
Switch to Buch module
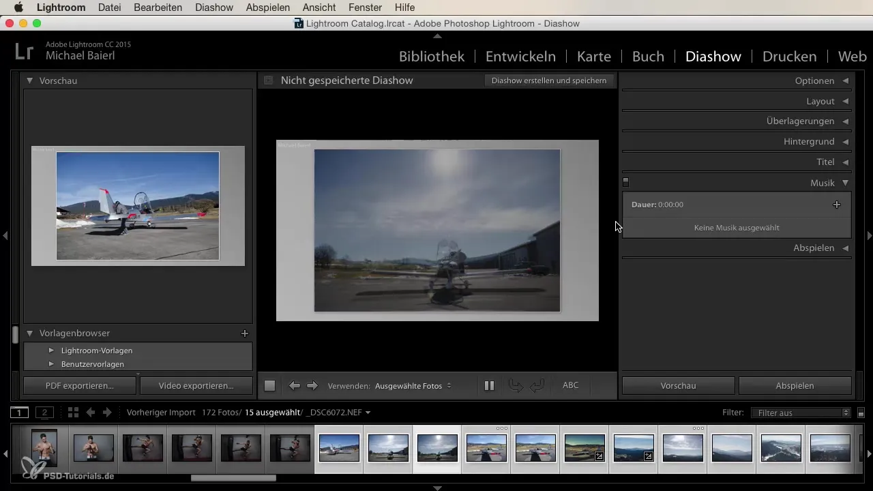648,57
